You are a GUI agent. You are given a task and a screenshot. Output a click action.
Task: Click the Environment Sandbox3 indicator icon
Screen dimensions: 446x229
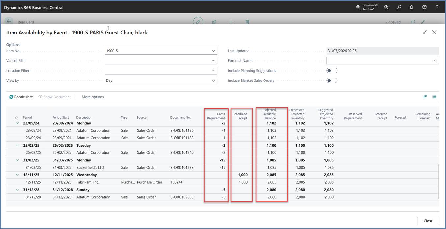pyautogui.click(x=358, y=7)
